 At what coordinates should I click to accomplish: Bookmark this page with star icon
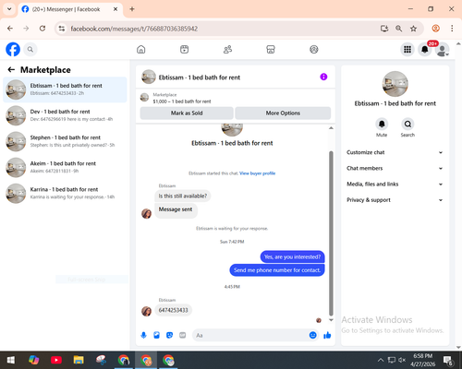[413, 29]
